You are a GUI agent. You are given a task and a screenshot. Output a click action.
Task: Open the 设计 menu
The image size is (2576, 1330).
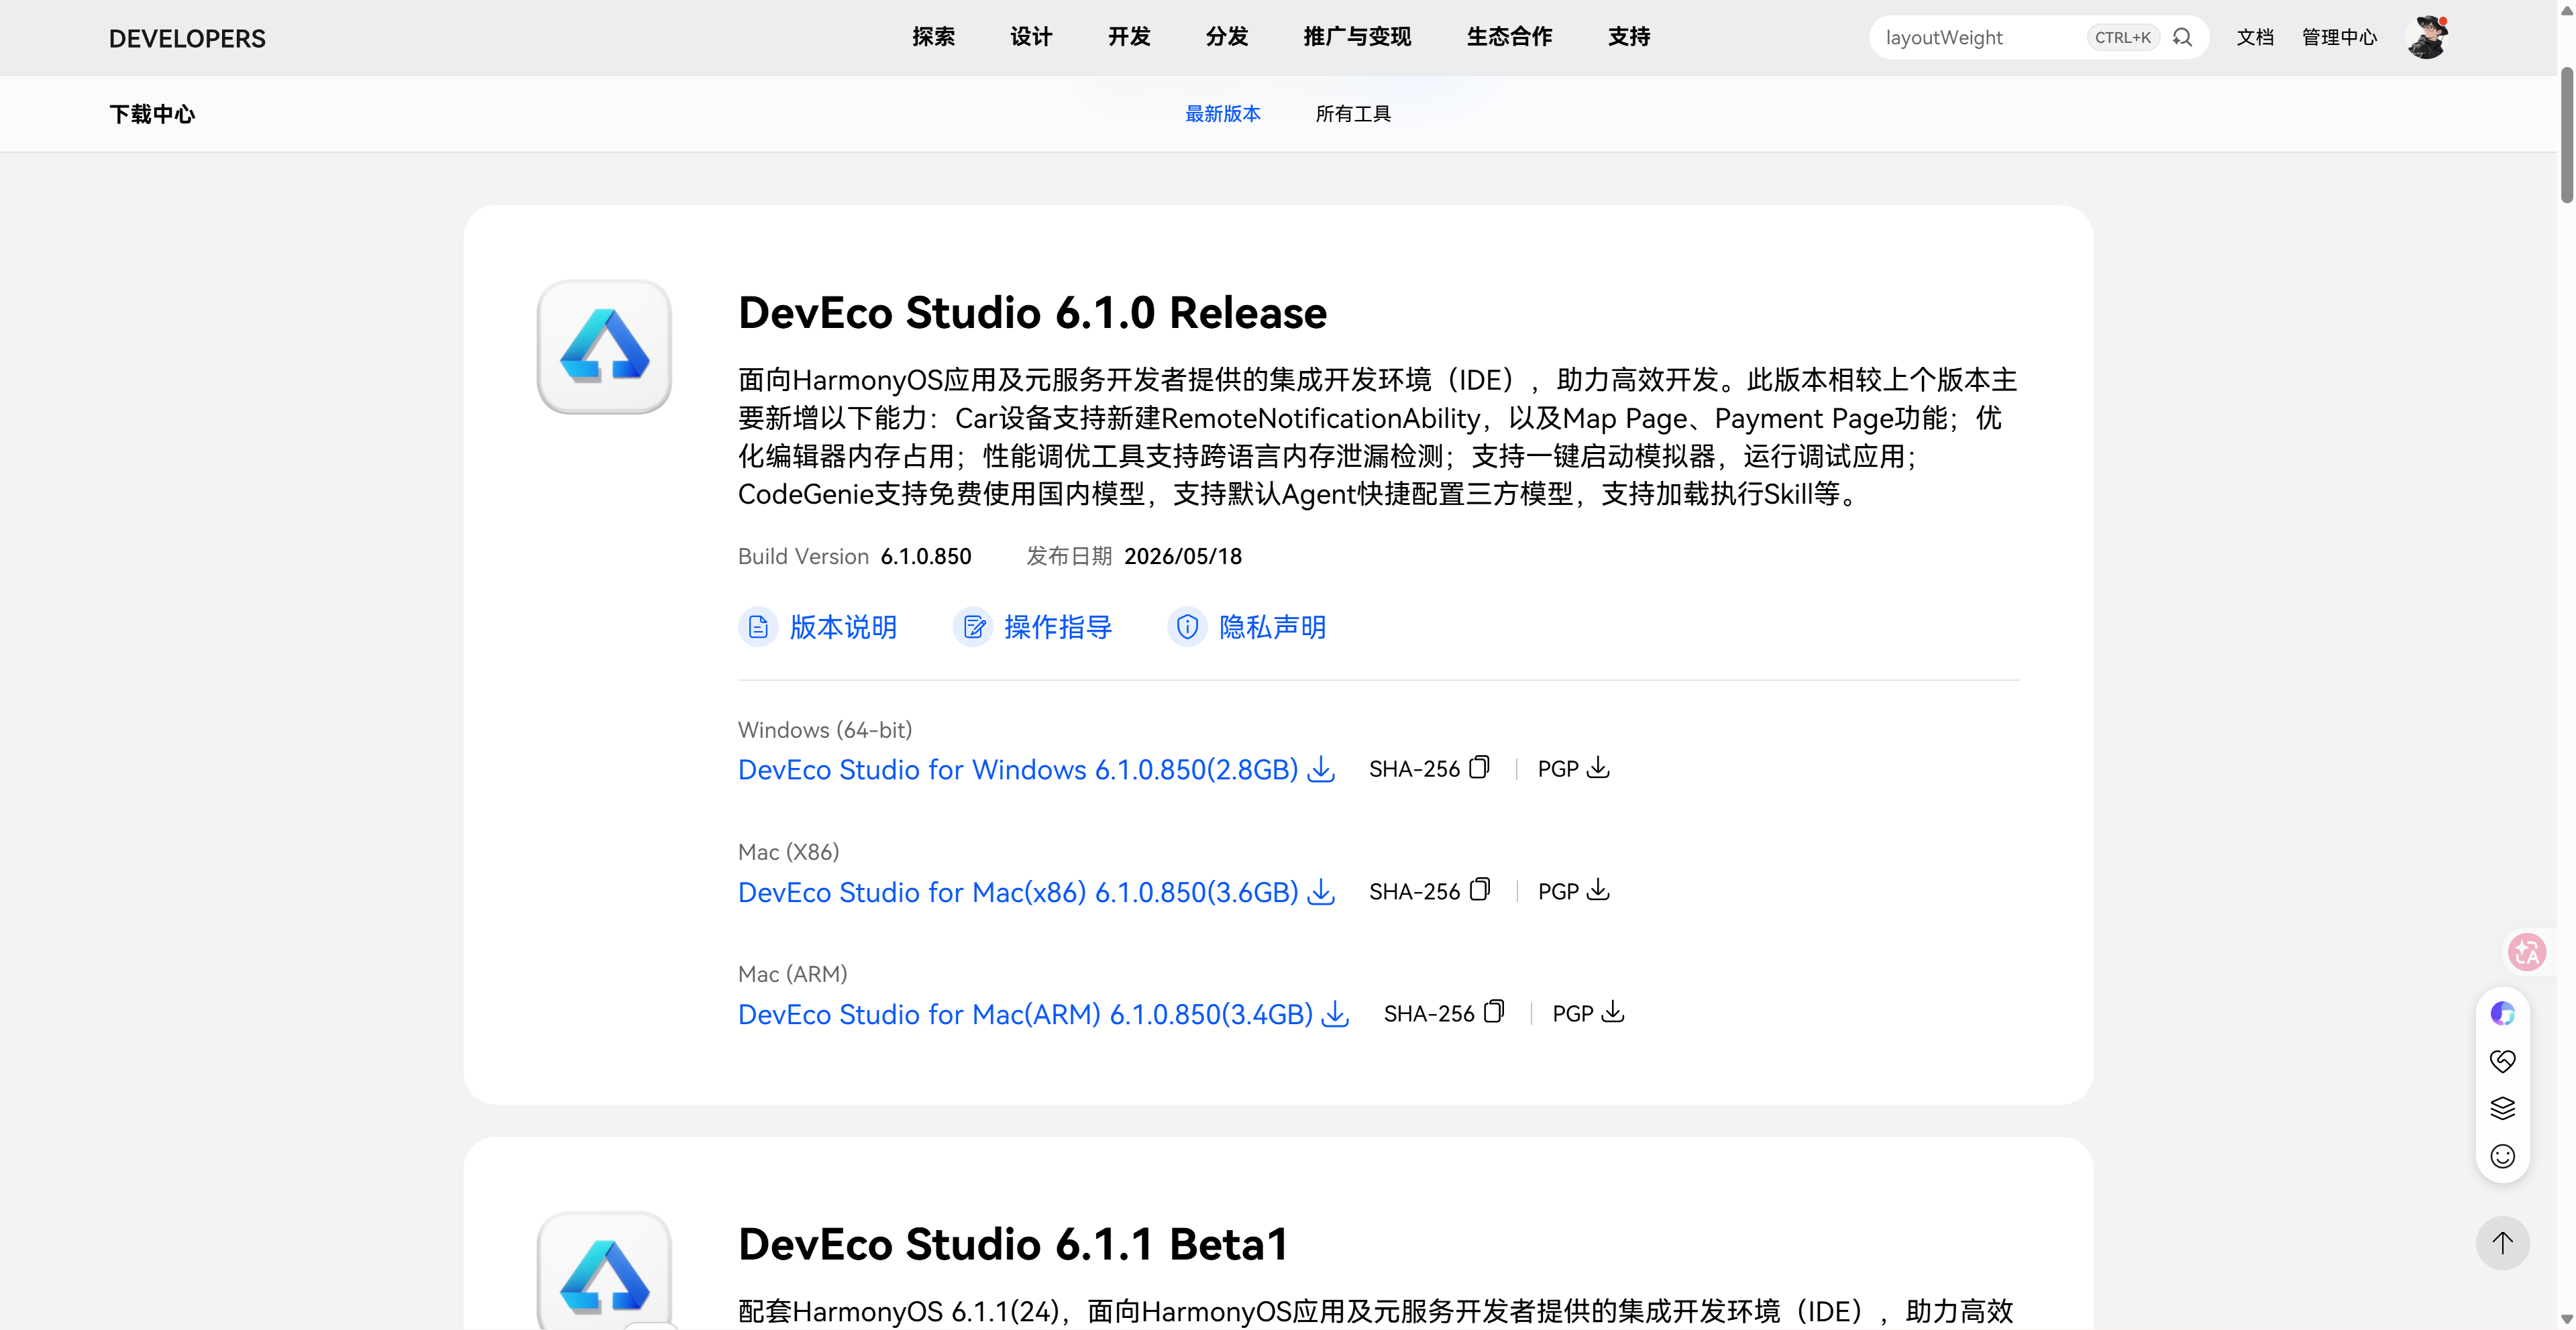[1031, 37]
